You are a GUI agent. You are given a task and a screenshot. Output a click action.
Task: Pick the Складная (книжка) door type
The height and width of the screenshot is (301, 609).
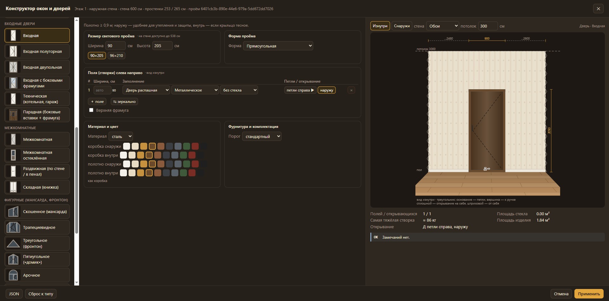[37, 187]
